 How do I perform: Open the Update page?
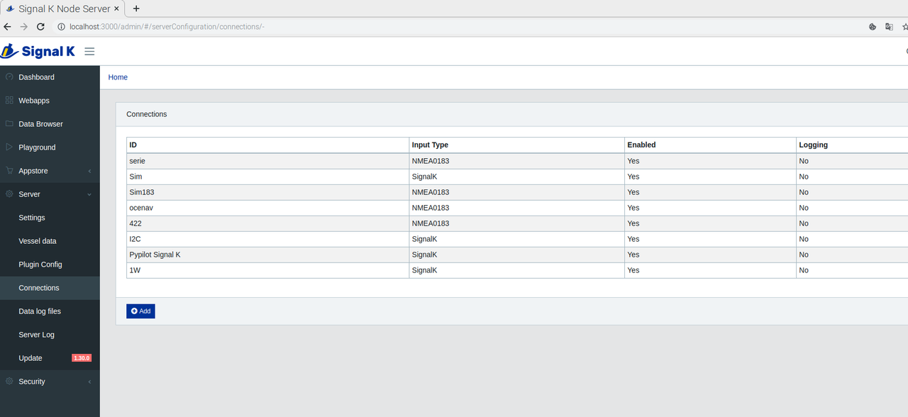tap(50, 357)
